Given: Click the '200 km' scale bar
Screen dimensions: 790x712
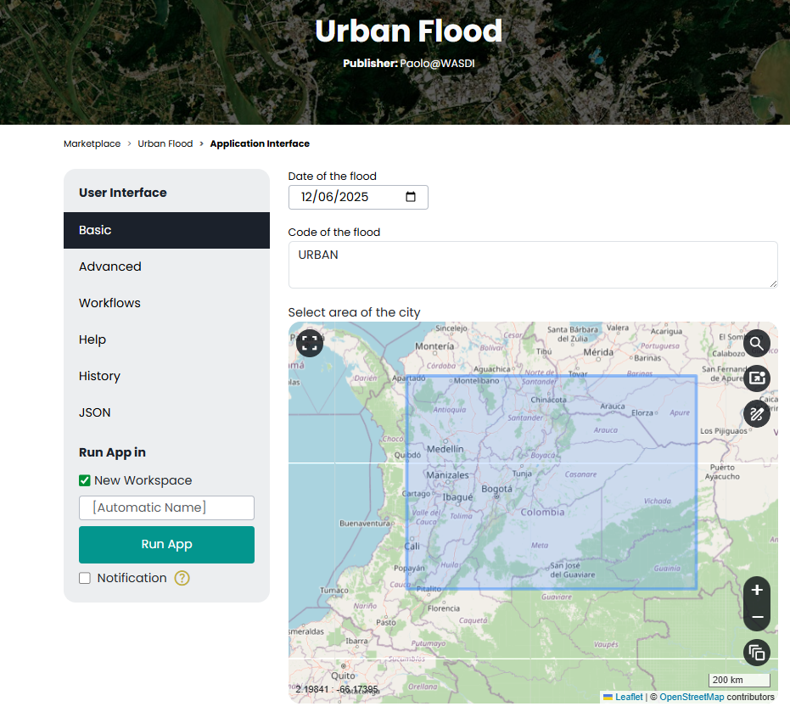Looking at the screenshot, I should (739, 680).
